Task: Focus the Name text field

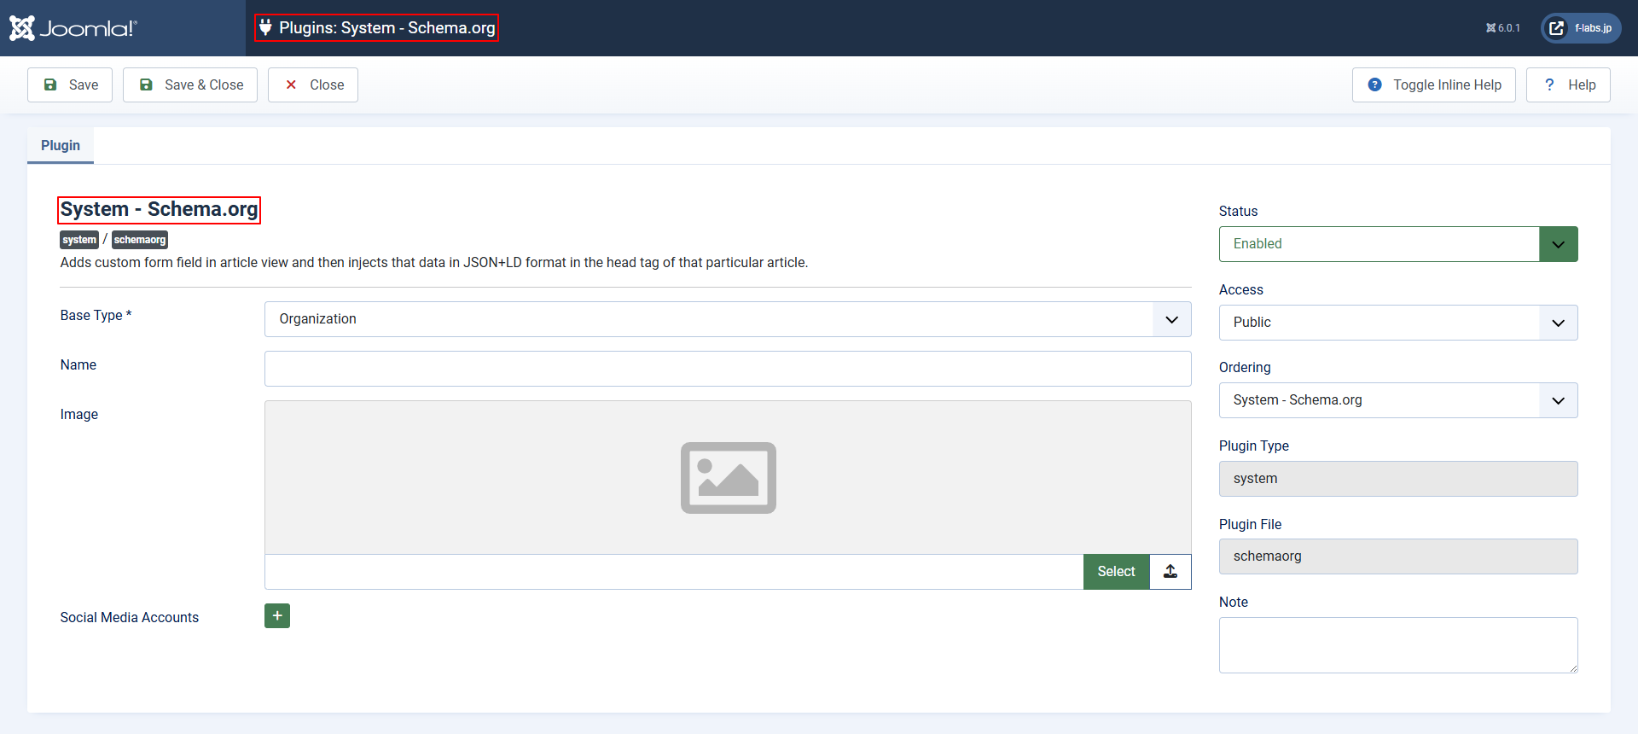Action: (727, 369)
